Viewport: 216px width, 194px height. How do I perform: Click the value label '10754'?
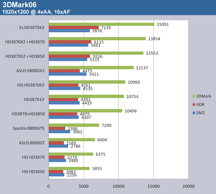[132, 97]
